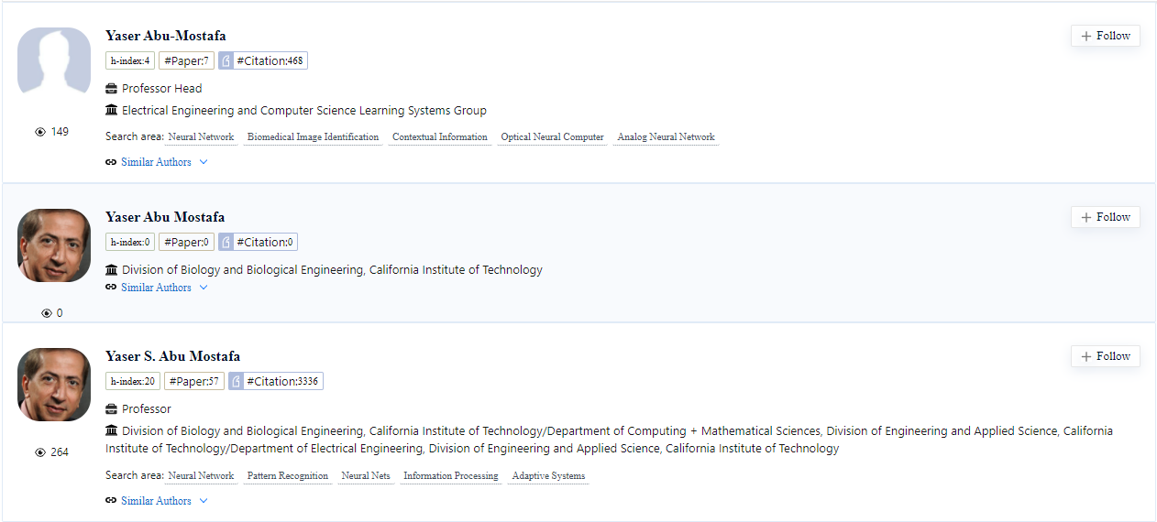
Task: Click institution icon beside Electrical Engineering affiliation
Action: pos(111,111)
